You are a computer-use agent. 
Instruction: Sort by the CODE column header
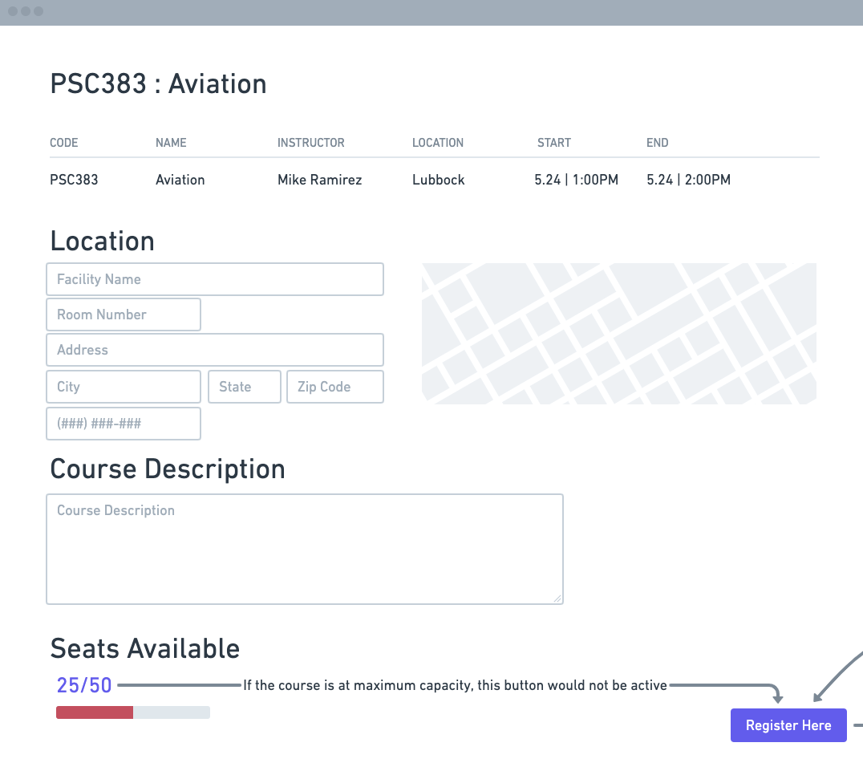click(64, 143)
